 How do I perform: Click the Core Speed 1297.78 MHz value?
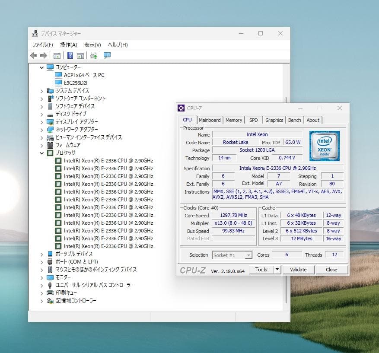coord(233,215)
